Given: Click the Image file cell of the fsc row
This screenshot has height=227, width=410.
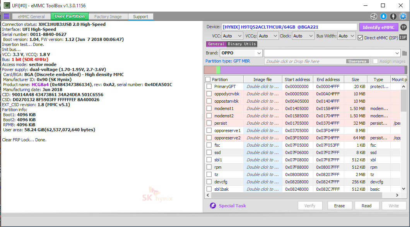Looking at the screenshot, I should [263, 145].
